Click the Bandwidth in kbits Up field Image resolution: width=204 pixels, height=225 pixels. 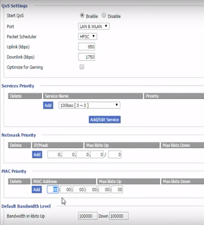(88, 216)
